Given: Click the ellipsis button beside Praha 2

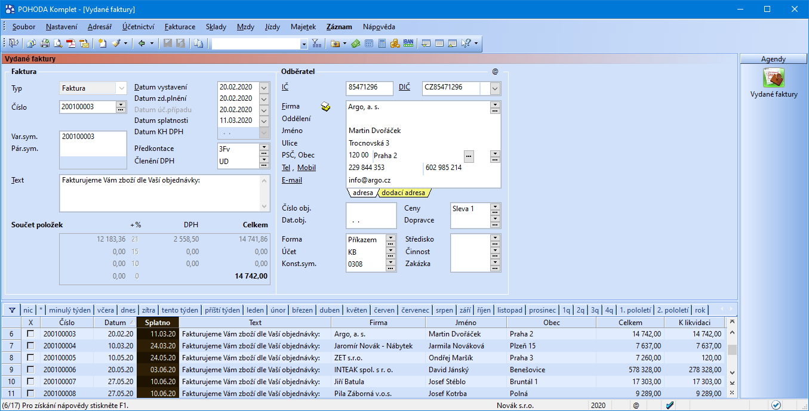Looking at the screenshot, I should [x=469, y=156].
